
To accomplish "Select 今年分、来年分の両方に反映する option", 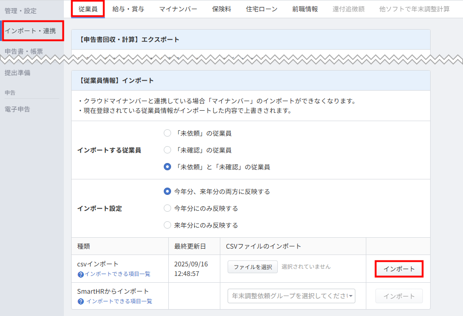I will pyautogui.click(x=167, y=192).
